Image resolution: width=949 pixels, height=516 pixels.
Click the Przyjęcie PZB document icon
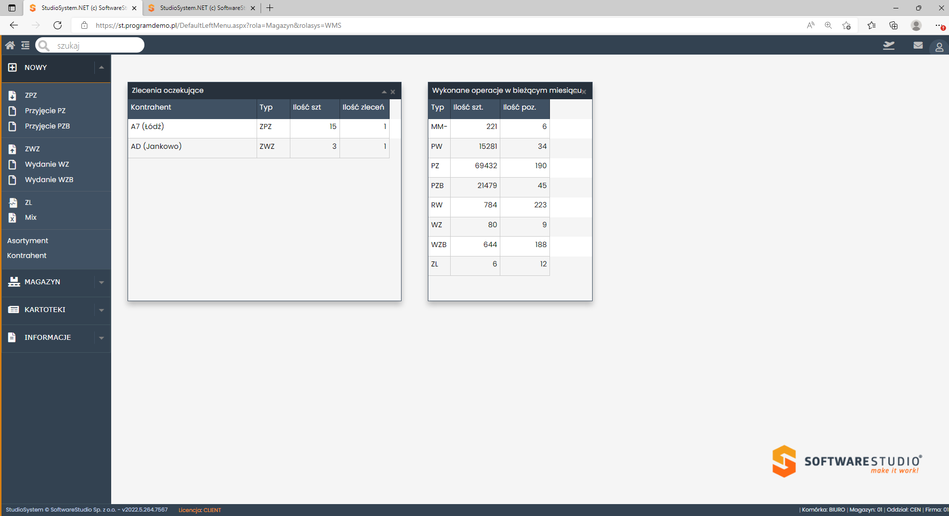[12, 126]
